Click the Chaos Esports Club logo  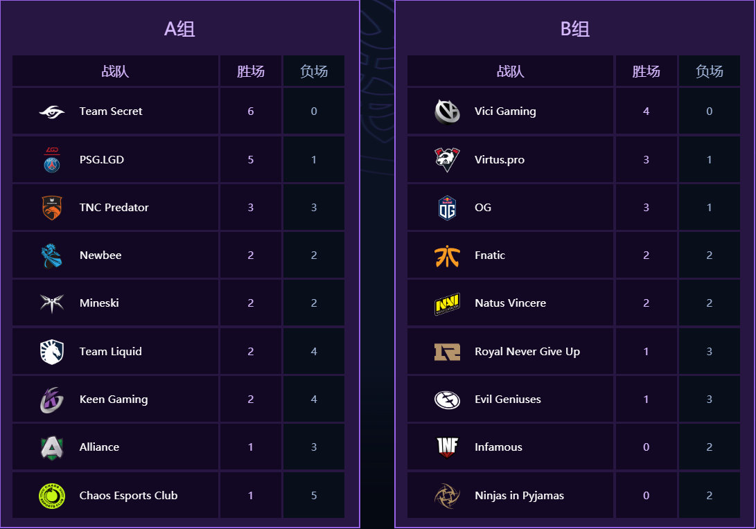pos(51,495)
